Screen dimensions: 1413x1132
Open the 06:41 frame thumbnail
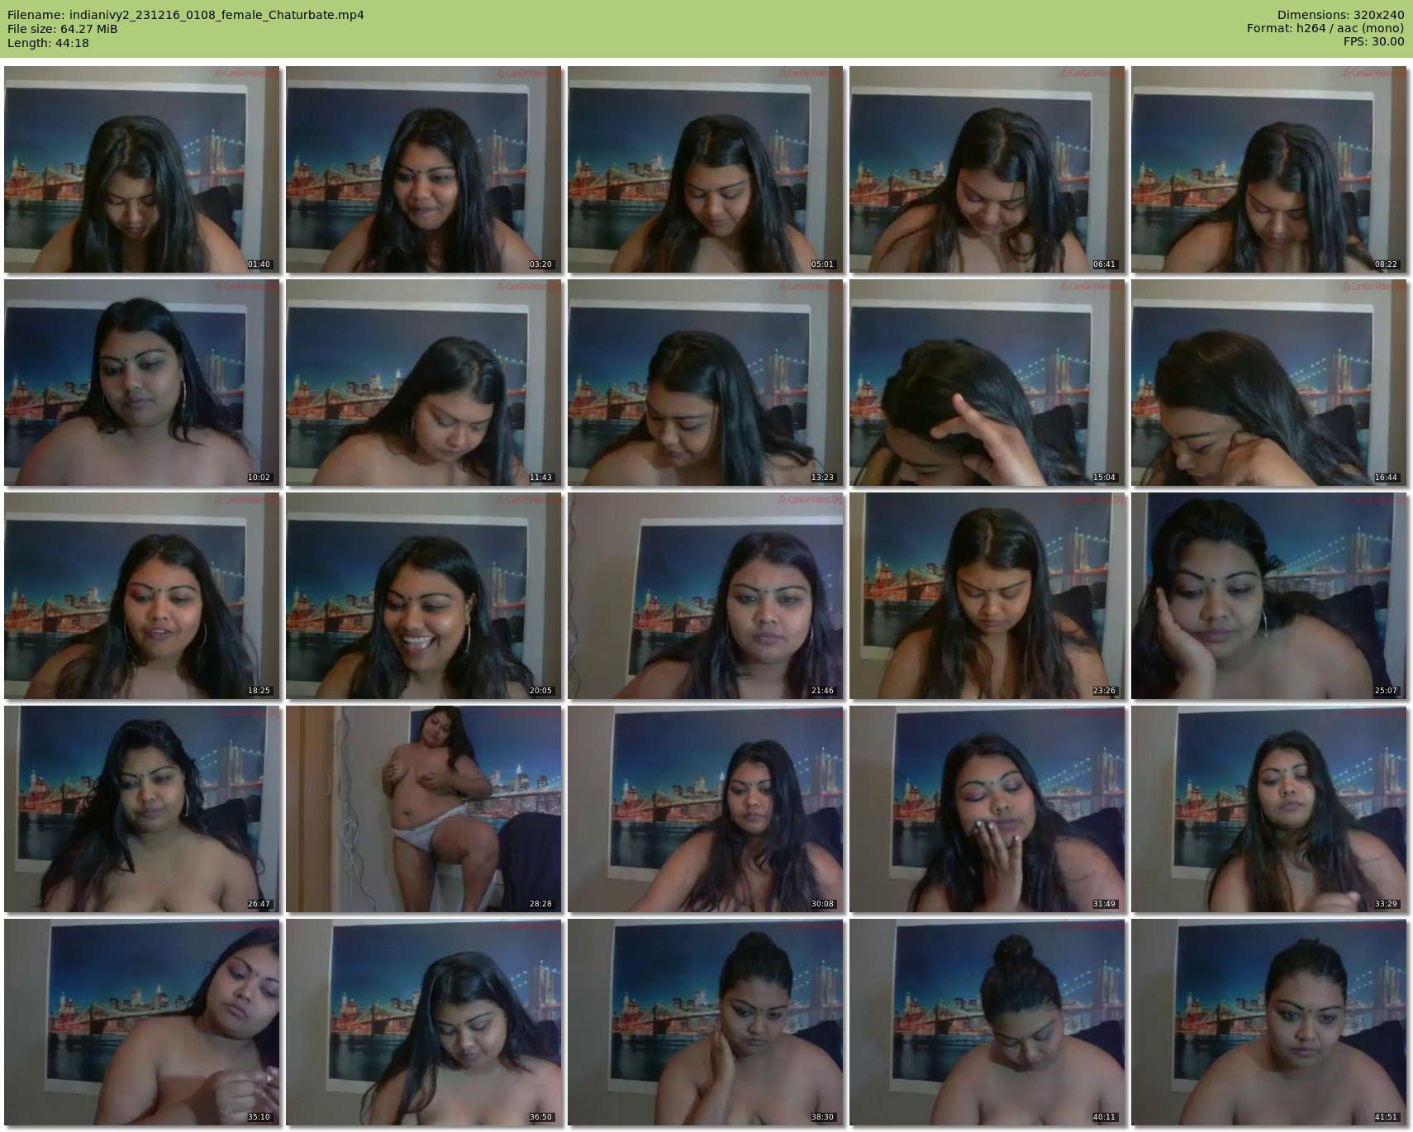(987, 169)
